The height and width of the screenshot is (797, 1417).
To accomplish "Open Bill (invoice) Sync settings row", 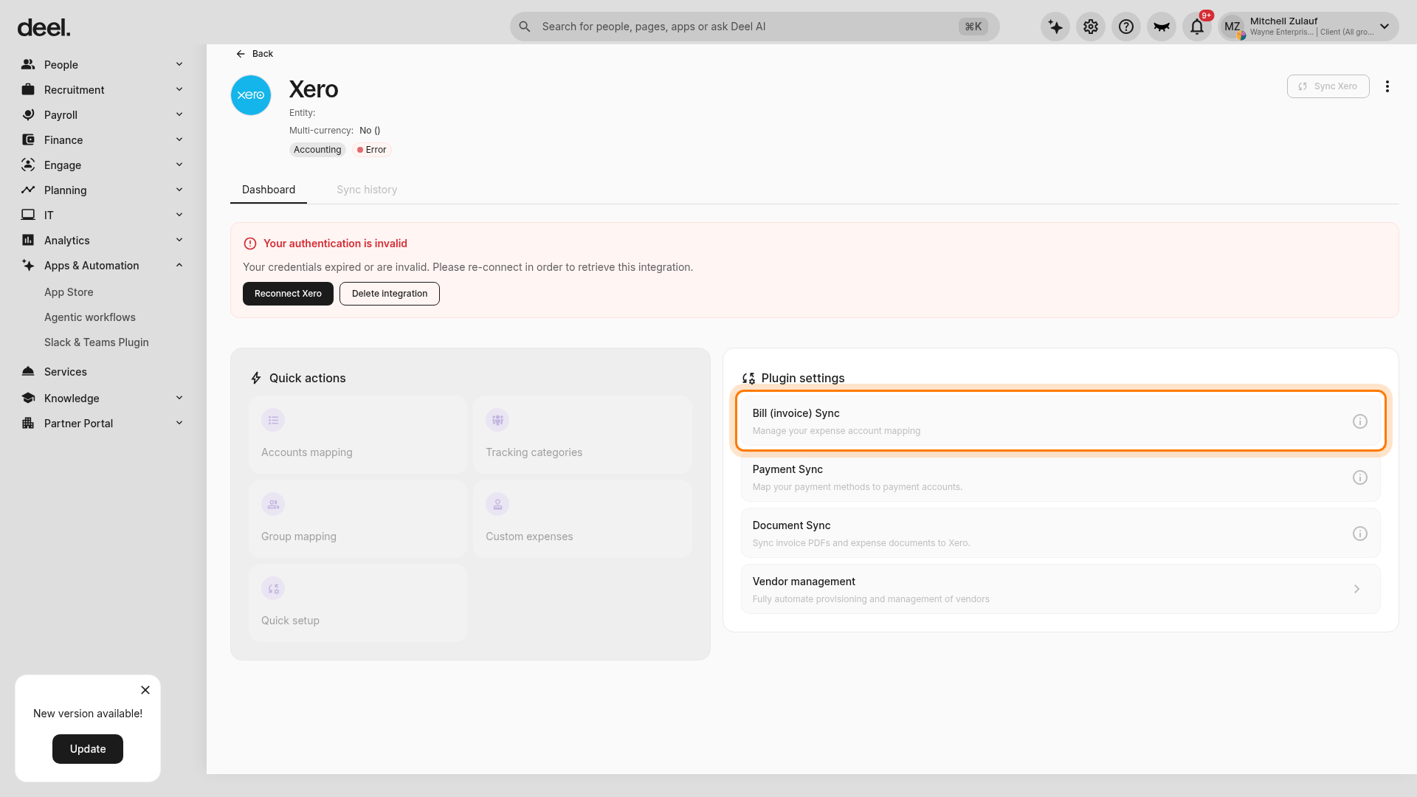I will [x=1061, y=421].
